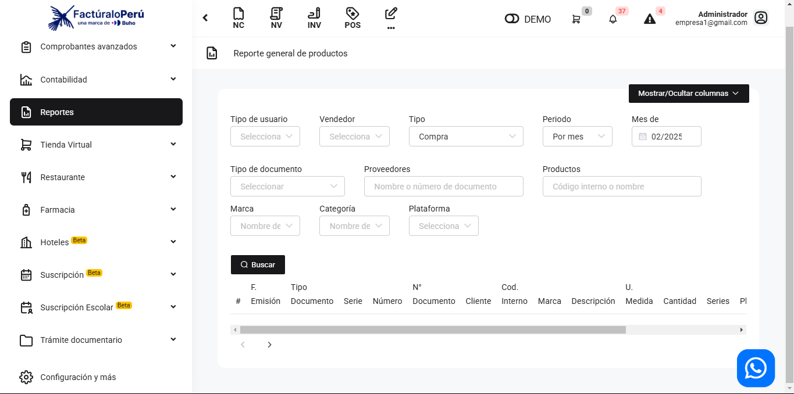This screenshot has width=794, height=394.
Task: Go to next page with right arrow
Action: tap(269, 345)
